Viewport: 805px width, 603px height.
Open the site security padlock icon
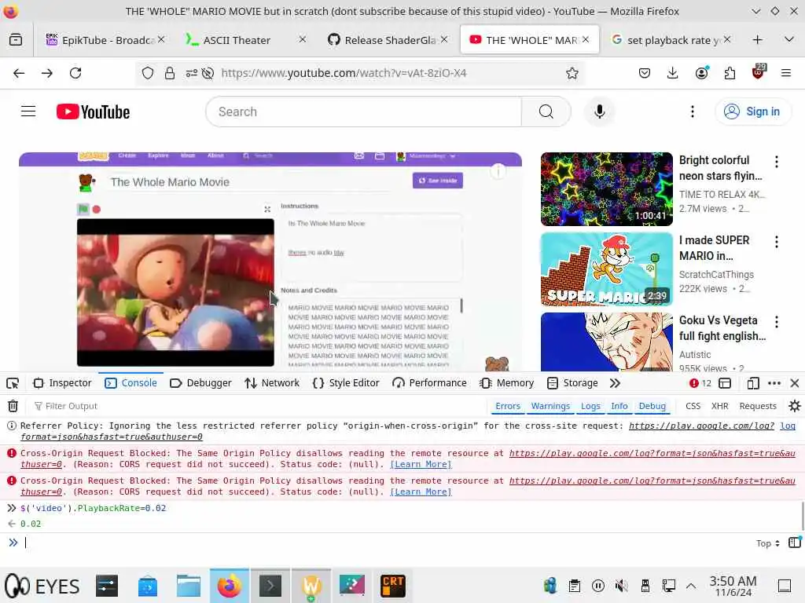170,73
